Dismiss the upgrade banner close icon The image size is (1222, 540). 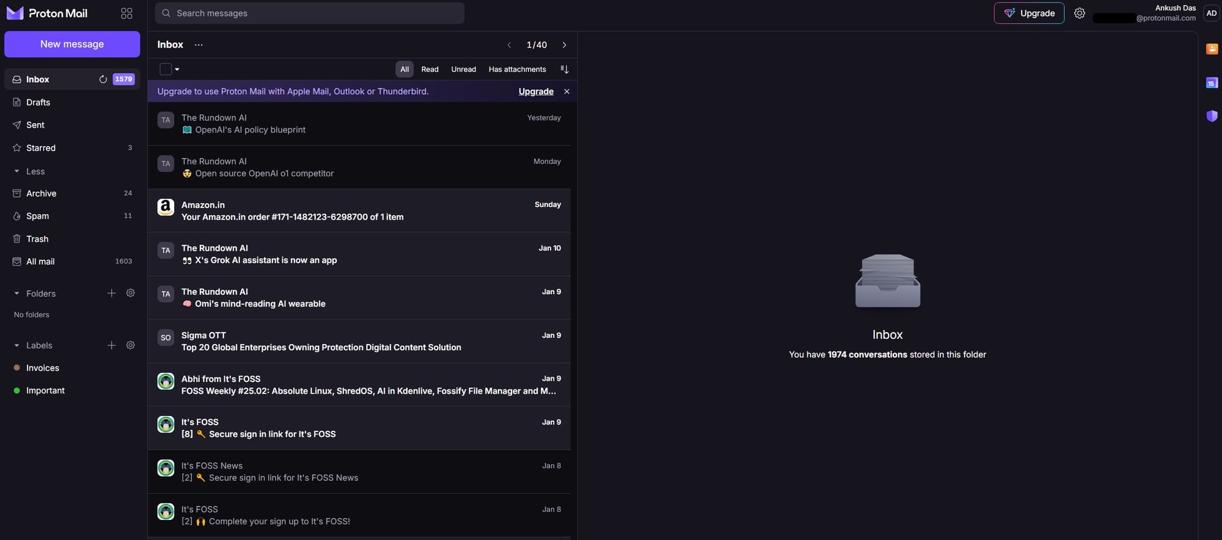566,92
